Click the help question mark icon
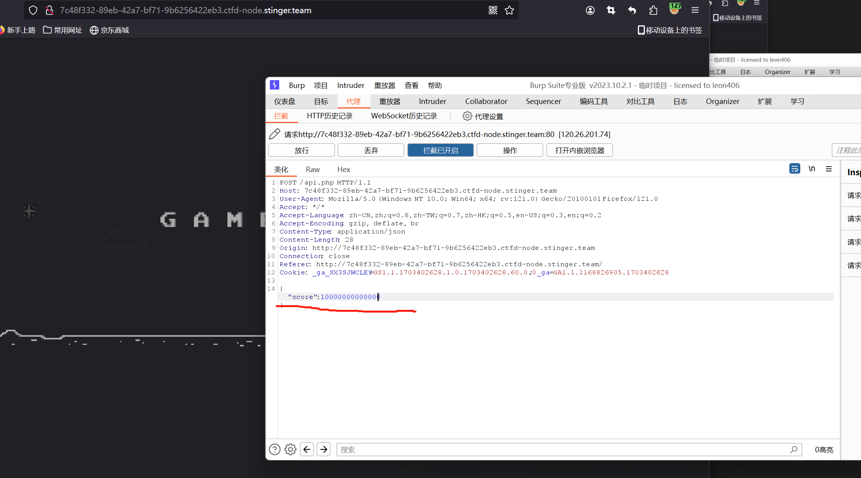This screenshot has height=478, width=861. pos(275,450)
